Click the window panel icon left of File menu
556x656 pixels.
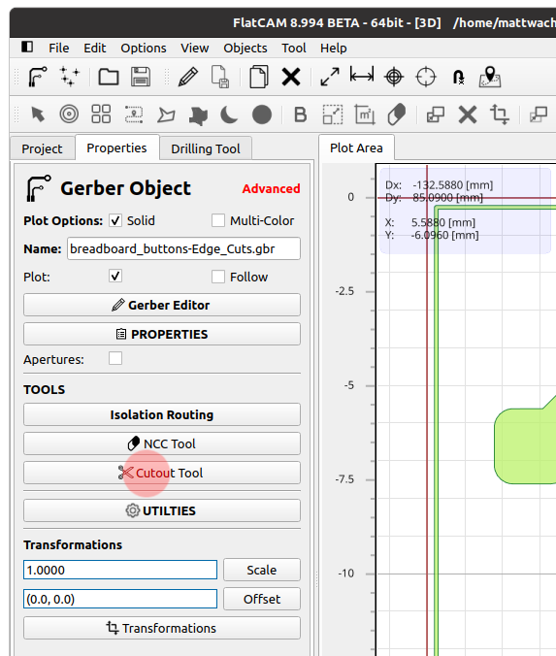point(27,47)
